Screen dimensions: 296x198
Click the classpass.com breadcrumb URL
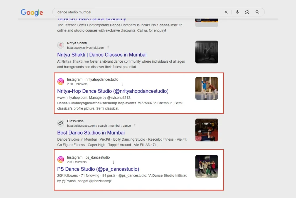click(x=99, y=126)
